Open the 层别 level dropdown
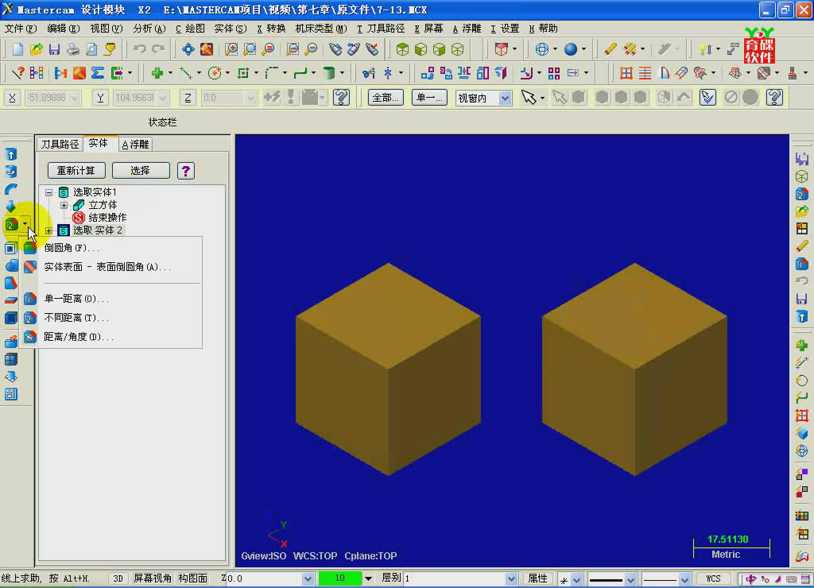Viewport: 814px width, 588px height. (x=511, y=578)
